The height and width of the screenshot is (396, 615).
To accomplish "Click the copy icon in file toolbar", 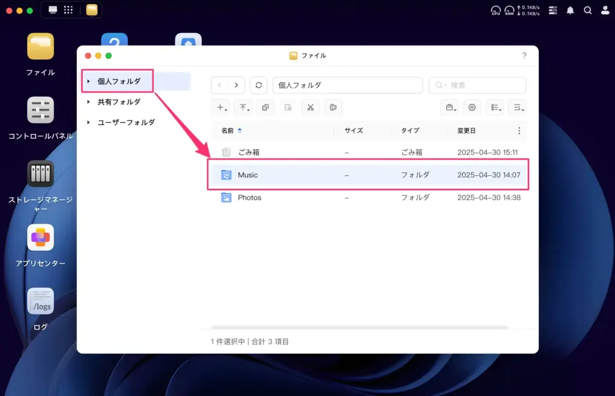I will pyautogui.click(x=265, y=108).
